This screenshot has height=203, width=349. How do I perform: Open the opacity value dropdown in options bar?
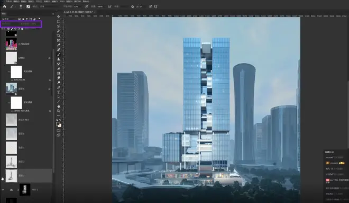coord(77,7)
